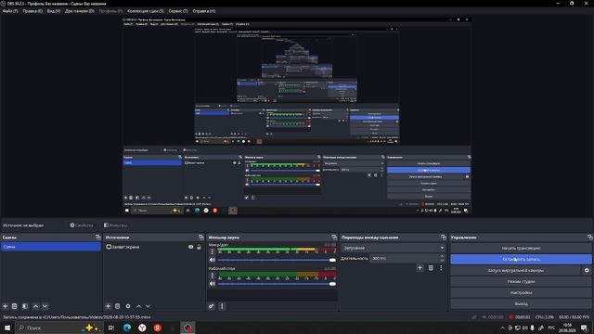Open Док-панели menu
Screen dimensions: 594x334
tap(79, 11)
